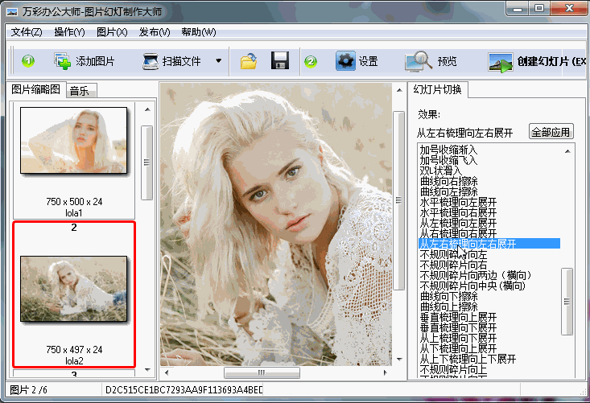Open 设置 settings gear icon
Screen dimensions: 590x403
pyautogui.click(x=345, y=61)
